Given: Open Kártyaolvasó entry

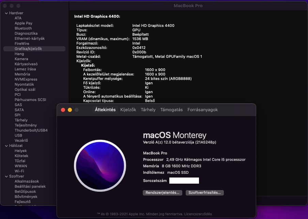Looking at the screenshot, I should (26, 64).
